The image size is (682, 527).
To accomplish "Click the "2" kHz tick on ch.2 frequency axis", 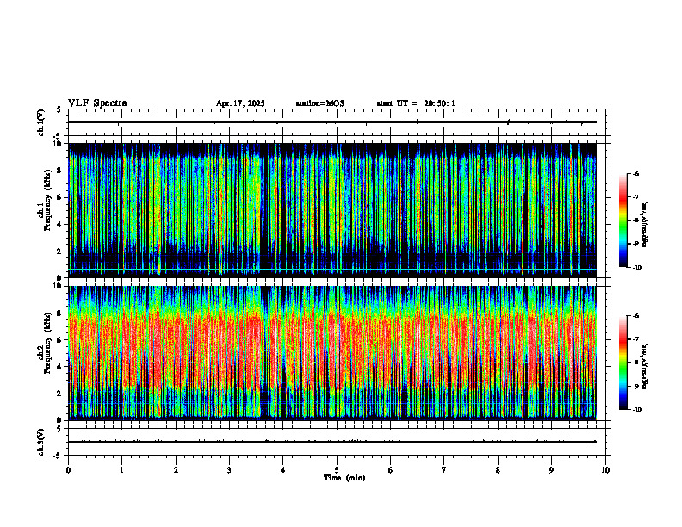I will pos(60,394).
